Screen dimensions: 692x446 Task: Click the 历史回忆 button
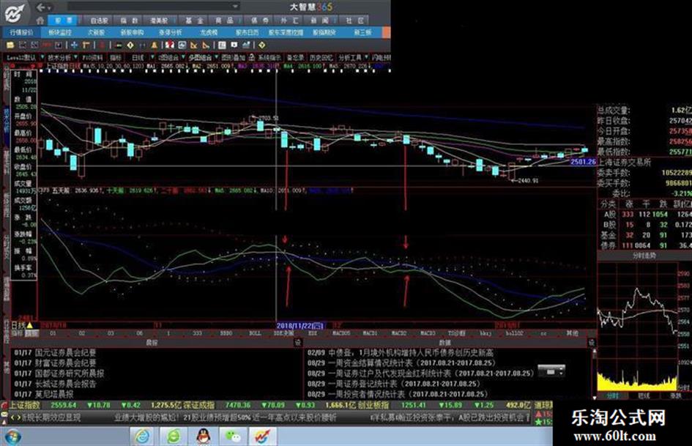(321, 57)
